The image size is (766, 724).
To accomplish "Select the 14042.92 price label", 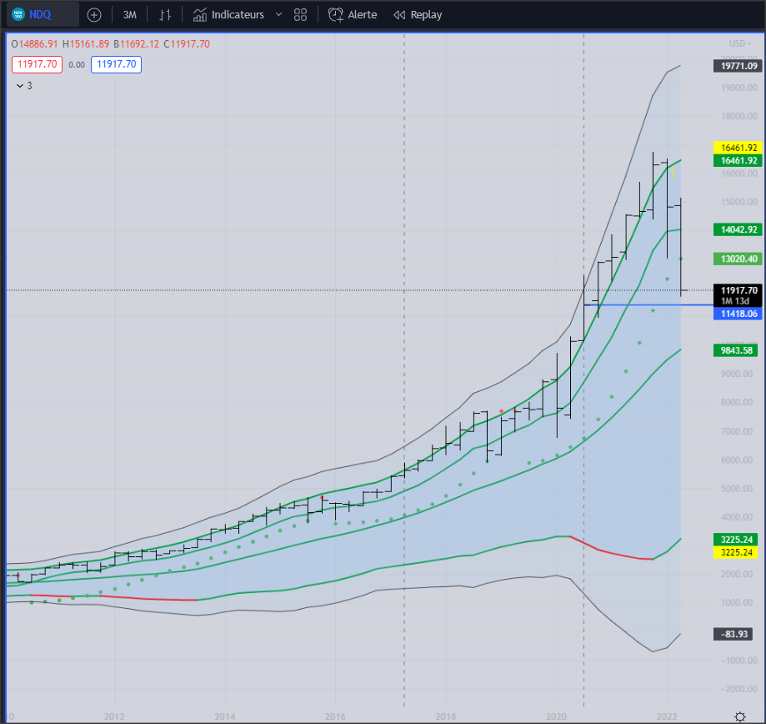I will (738, 229).
